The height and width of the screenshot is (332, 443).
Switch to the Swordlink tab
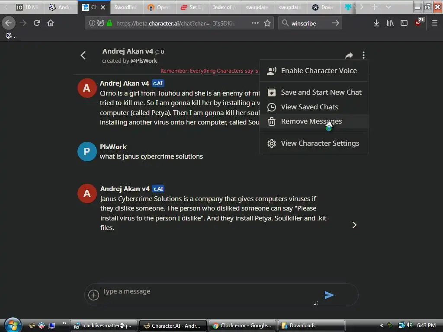[127, 7]
